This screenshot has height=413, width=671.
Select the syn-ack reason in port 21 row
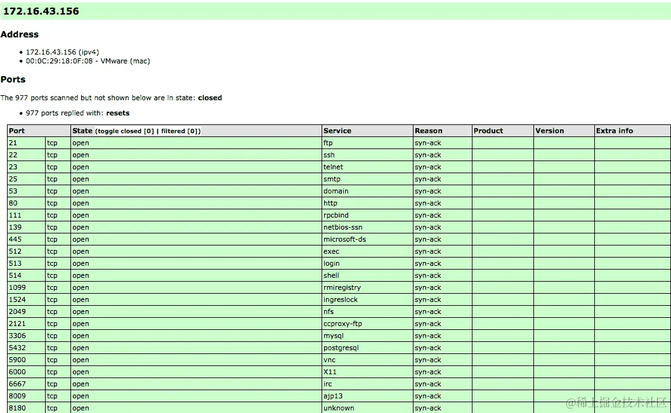(442, 143)
